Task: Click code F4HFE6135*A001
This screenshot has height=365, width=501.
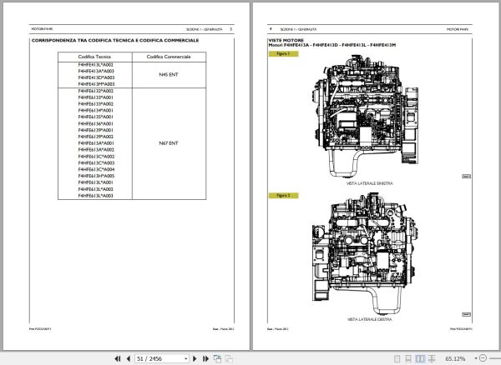Action: (x=96, y=117)
